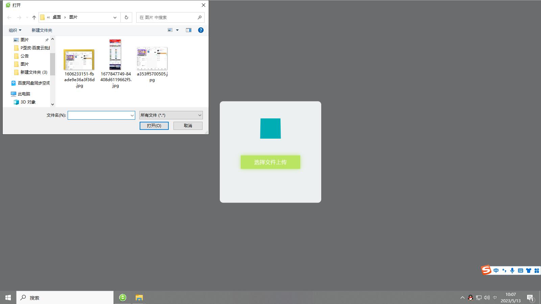Toggle the preview pane icon
The height and width of the screenshot is (304, 541).
[x=189, y=30]
